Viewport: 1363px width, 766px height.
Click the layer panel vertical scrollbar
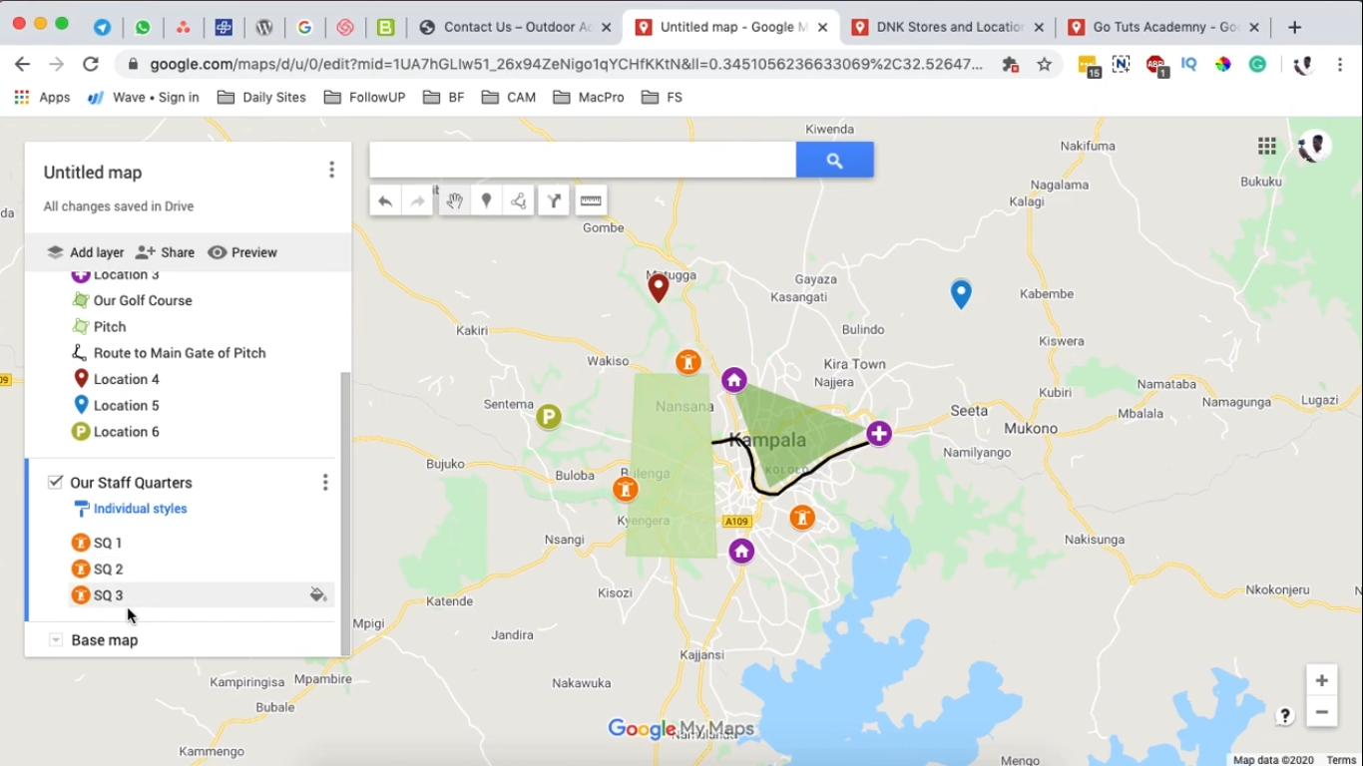(345, 514)
